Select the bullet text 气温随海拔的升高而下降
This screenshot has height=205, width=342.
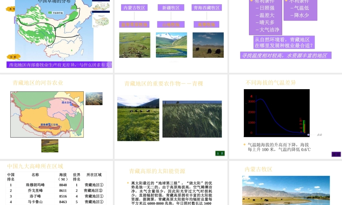coord(279,147)
